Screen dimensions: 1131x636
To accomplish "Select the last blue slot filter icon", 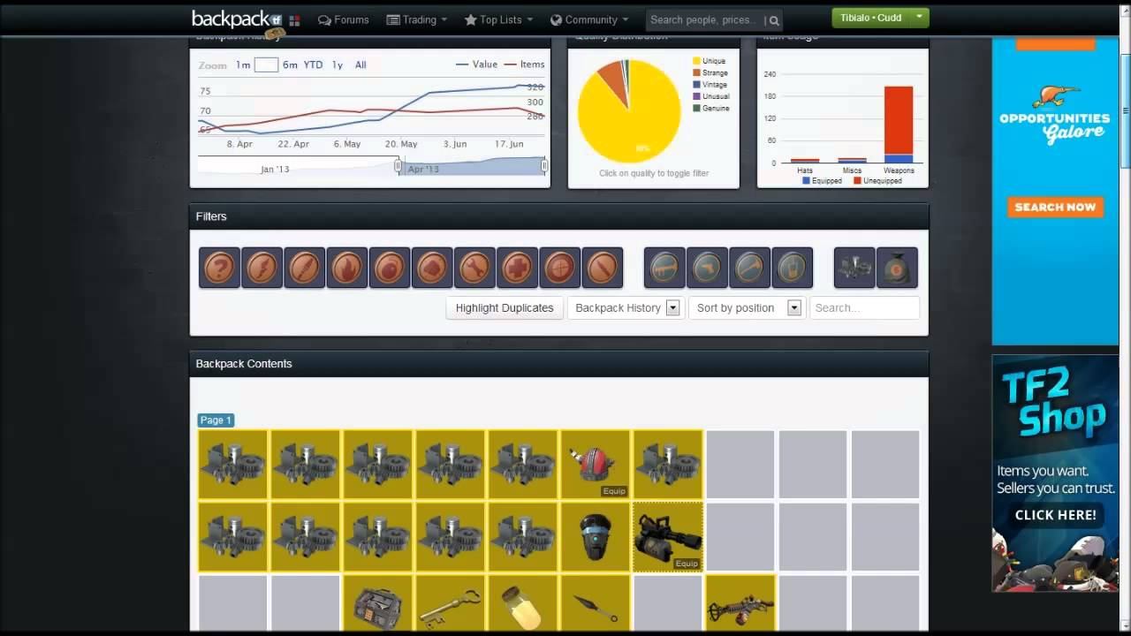I will (x=793, y=268).
